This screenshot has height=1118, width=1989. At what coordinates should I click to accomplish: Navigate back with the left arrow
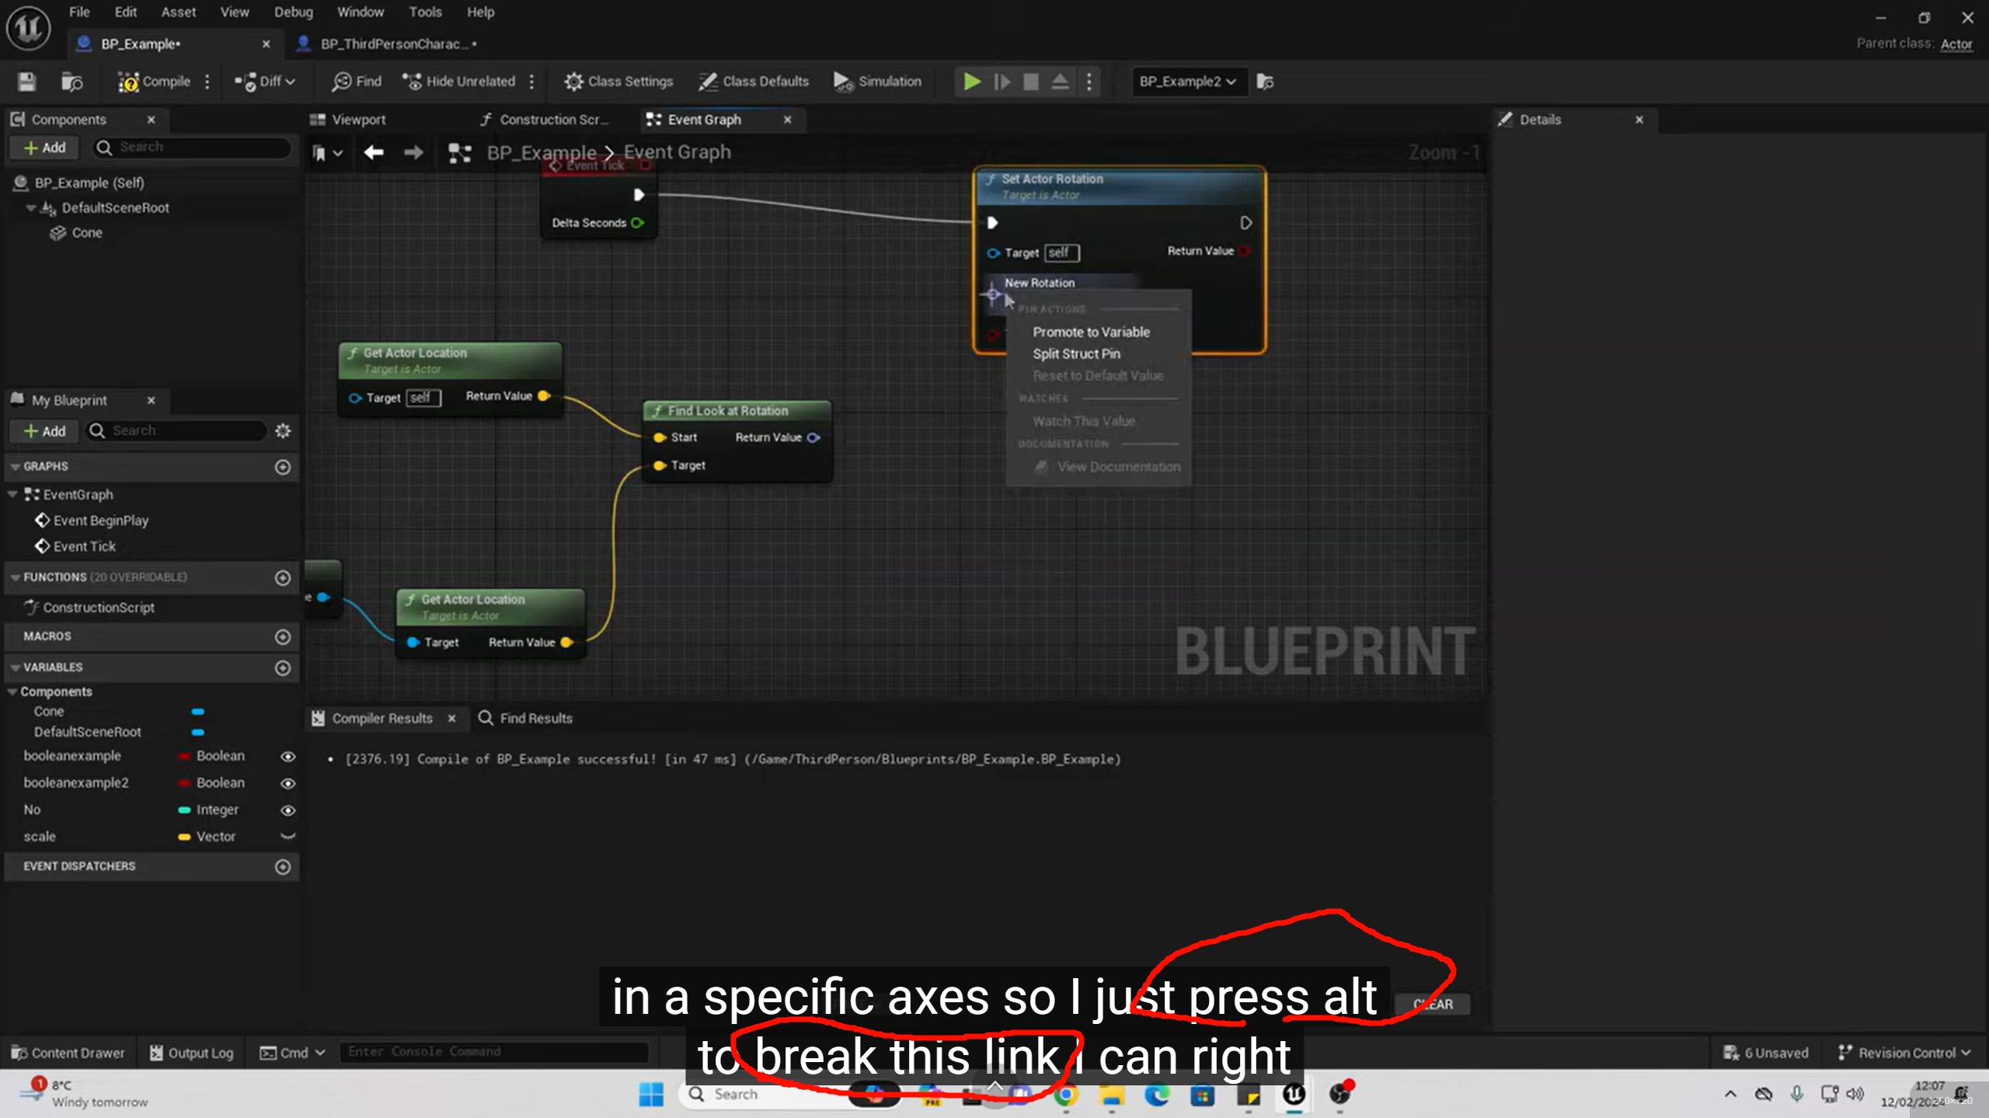[x=374, y=152]
